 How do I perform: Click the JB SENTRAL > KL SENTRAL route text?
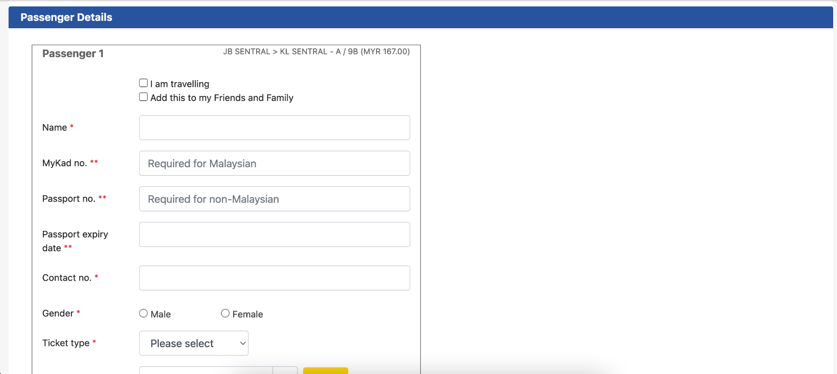click(x=316, y=51)
